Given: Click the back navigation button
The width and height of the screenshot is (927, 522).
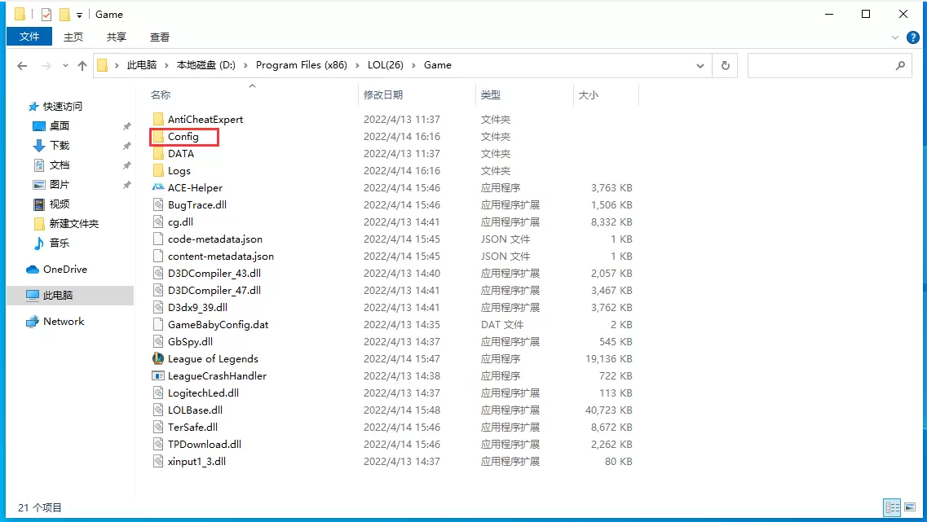Looking at the screenshot, I should [22, 65].
